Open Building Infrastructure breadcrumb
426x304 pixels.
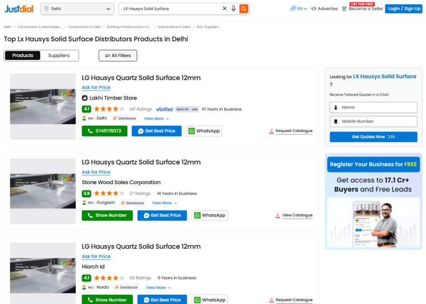129,27
